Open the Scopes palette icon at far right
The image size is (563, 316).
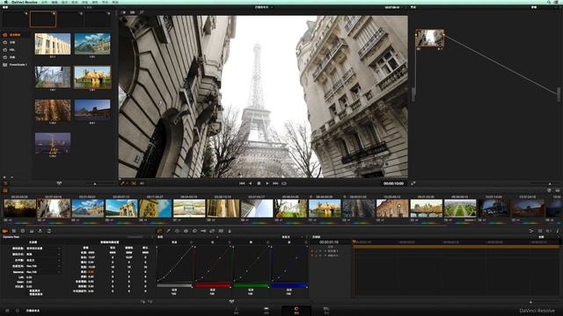click(x=540, y=231)
